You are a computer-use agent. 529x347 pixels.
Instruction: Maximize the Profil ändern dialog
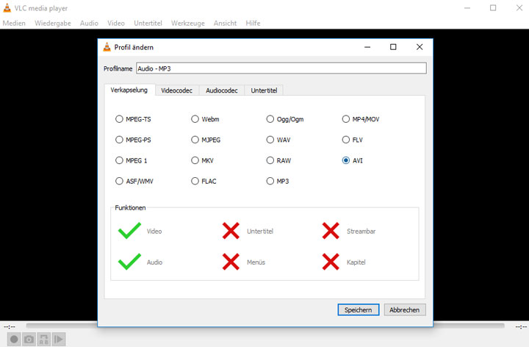coord(393,47)
